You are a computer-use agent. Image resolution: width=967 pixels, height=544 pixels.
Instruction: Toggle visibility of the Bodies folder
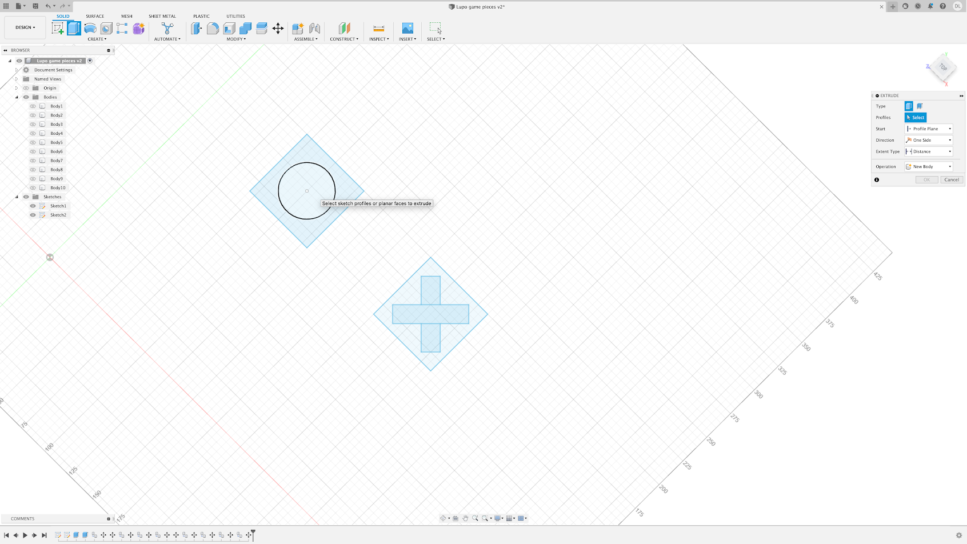26,97
